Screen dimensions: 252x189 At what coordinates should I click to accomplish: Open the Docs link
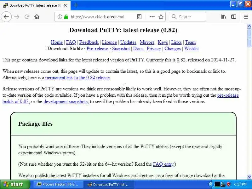(138, 49)
